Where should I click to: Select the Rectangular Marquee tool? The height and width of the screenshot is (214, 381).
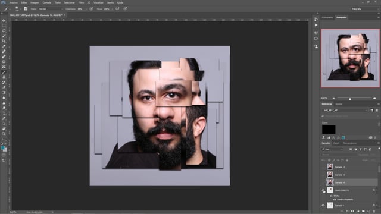(4, 26)
